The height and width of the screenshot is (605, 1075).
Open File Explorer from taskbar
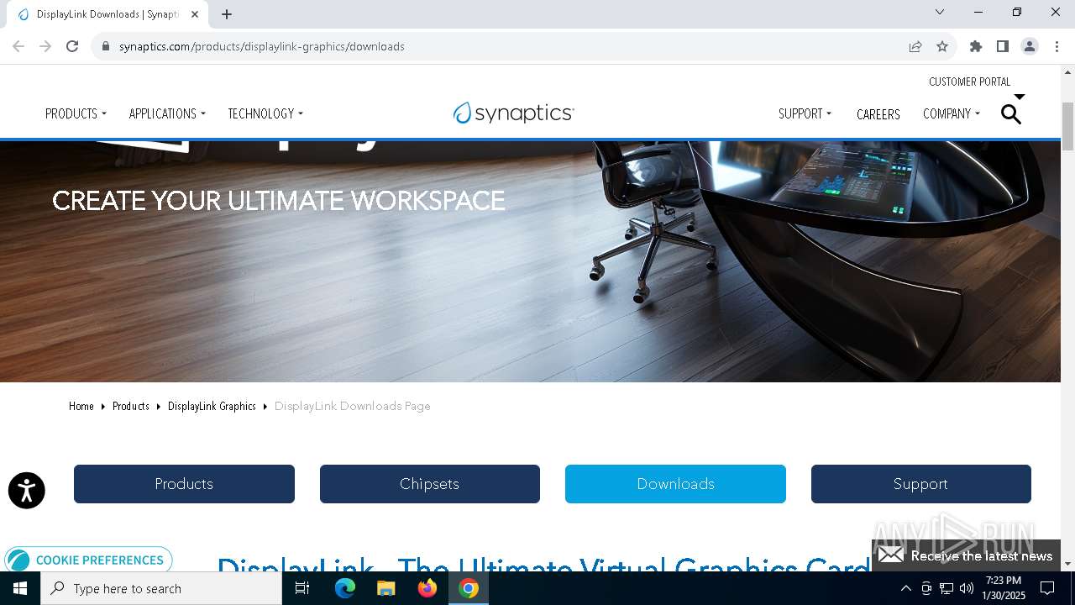point(386,588)
